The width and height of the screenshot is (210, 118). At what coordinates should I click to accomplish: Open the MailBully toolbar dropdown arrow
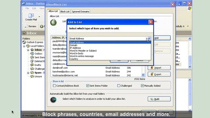188,26
